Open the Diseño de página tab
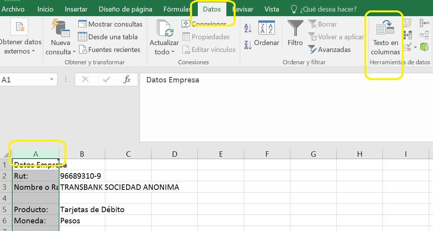Image resolution: width=433 pixels, height=231 pixels. point(125,9)
